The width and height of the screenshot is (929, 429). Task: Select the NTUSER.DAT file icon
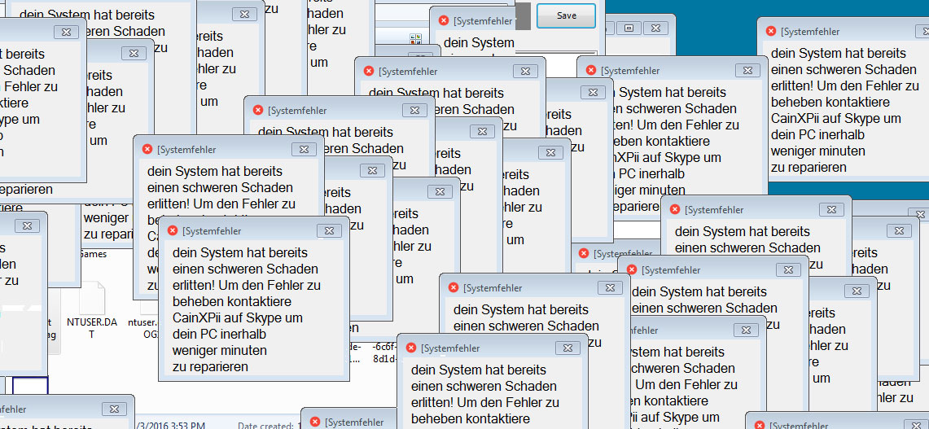(92, 299)
